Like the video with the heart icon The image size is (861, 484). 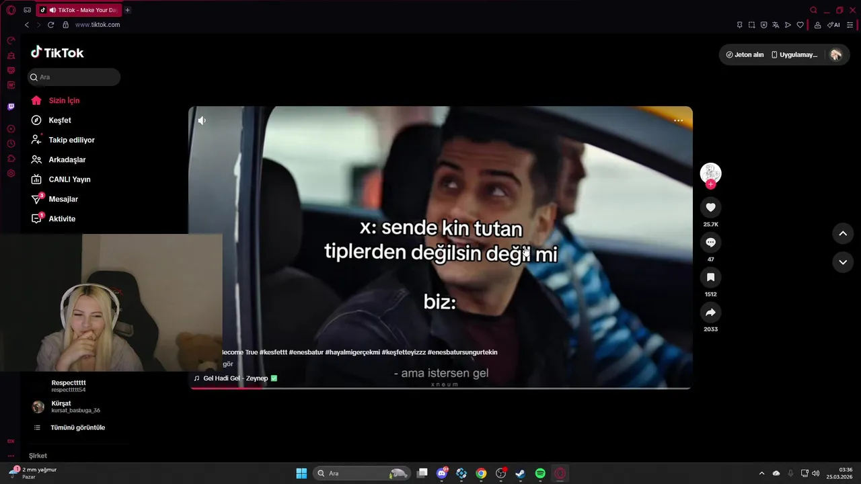pos(710,208)
